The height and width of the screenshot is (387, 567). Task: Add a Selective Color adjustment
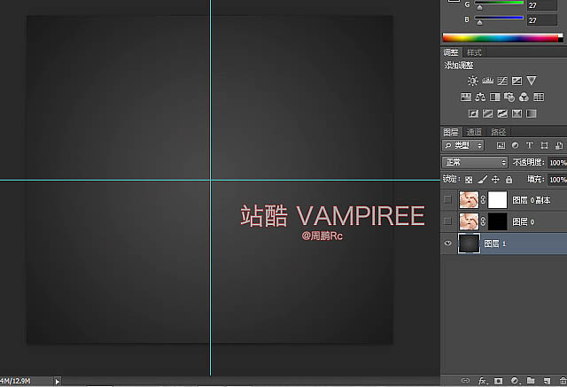coord(517,114)
